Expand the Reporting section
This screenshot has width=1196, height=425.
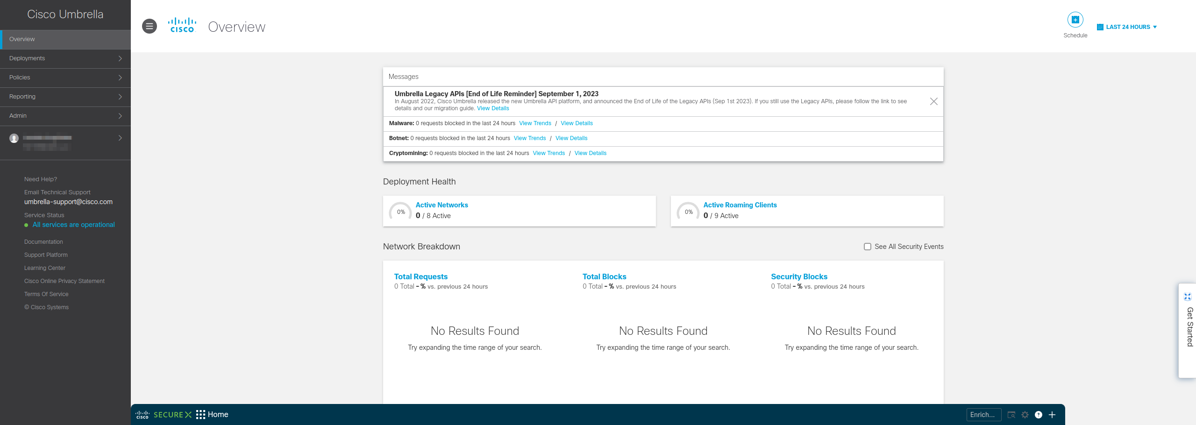(65, 97)
